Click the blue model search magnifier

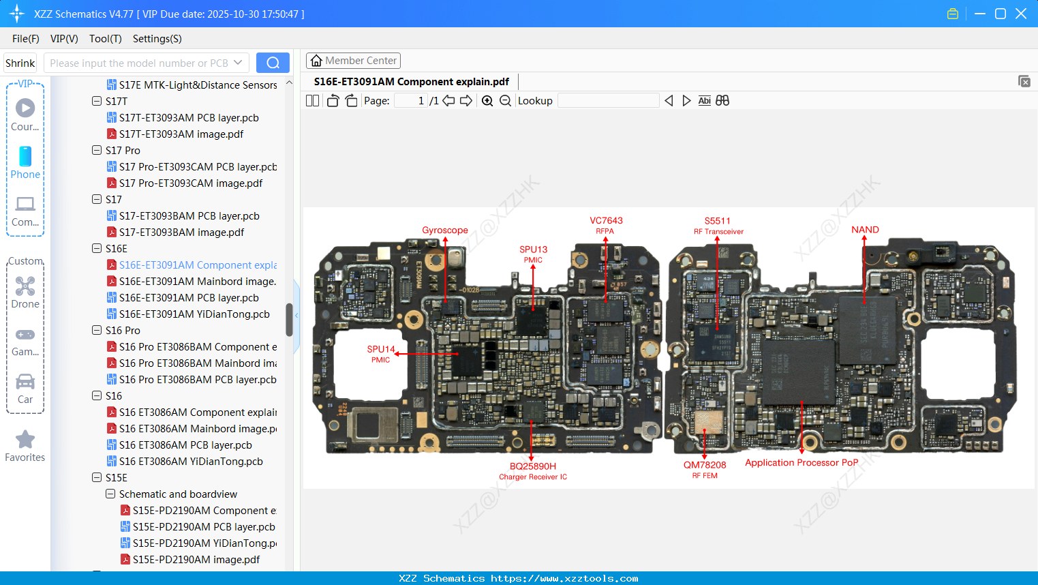[272, 62]
